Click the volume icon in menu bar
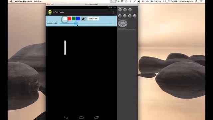 139,1
